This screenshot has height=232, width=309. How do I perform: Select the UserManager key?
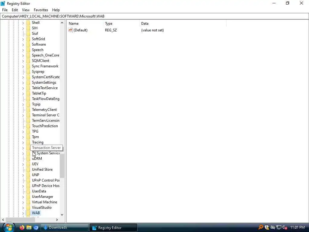(43, 197)
